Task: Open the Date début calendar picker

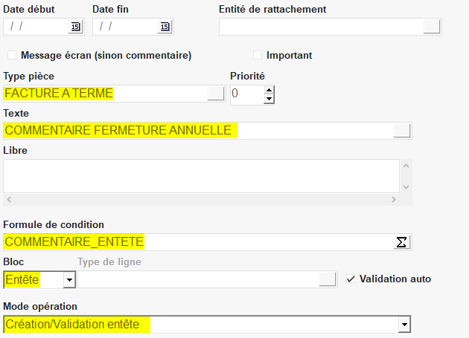Action: coord(75,27)
